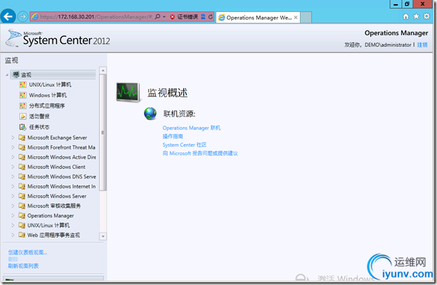Collapse the 监视 root tree node

[x=7, y=75]
